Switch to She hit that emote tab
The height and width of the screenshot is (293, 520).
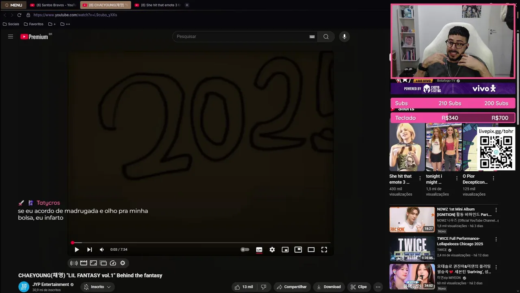157,5
